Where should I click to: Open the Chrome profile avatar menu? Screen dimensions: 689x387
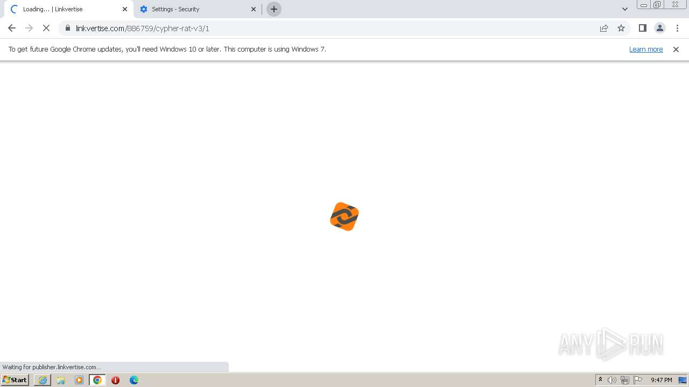[659, 28]
